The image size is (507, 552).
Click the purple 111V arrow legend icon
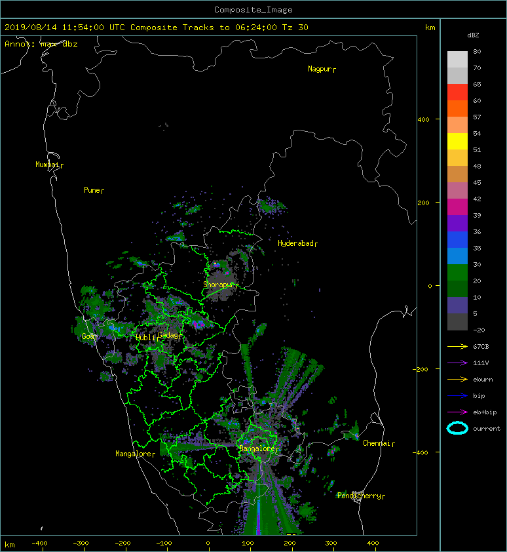click(457, 363)
